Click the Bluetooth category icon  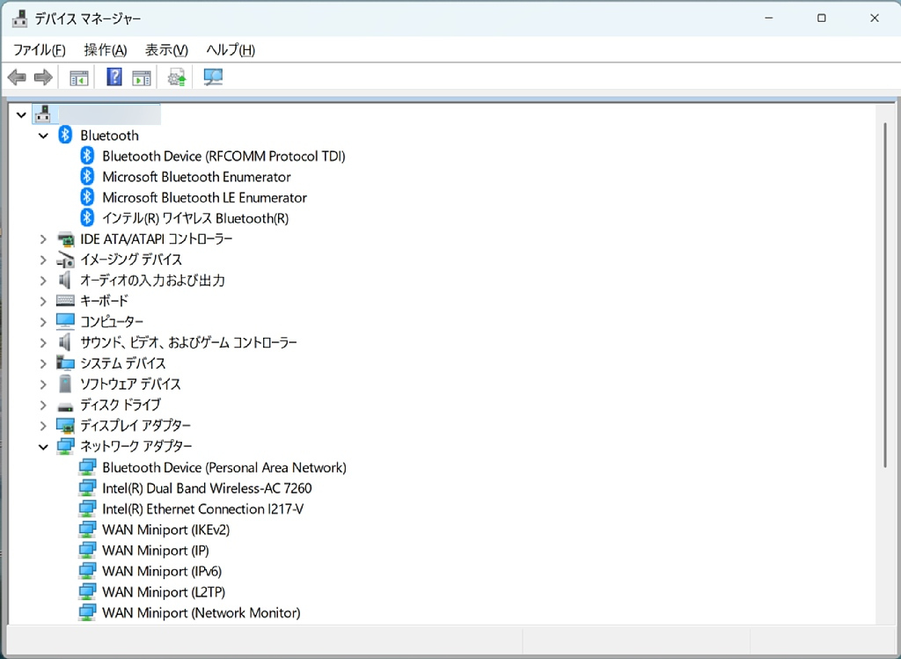[65, 135]
